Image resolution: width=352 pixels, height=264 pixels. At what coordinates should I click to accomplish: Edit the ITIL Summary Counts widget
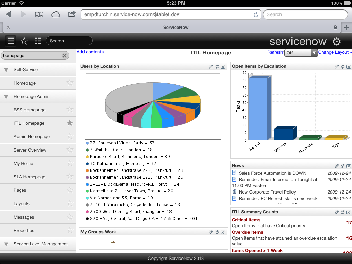click(337, 212)
